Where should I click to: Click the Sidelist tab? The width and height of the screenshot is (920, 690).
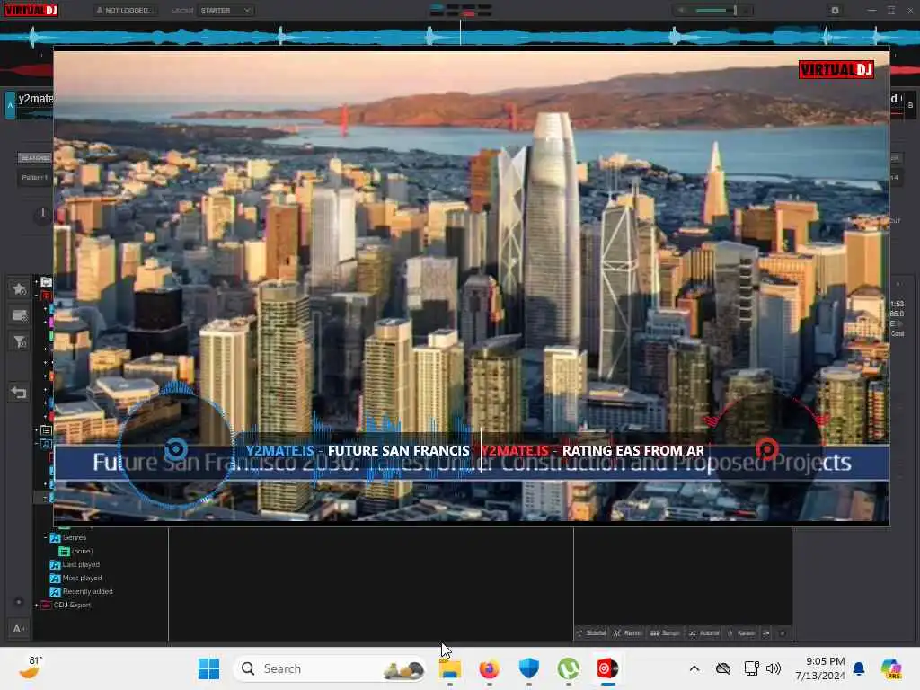[x=591, y=633]
